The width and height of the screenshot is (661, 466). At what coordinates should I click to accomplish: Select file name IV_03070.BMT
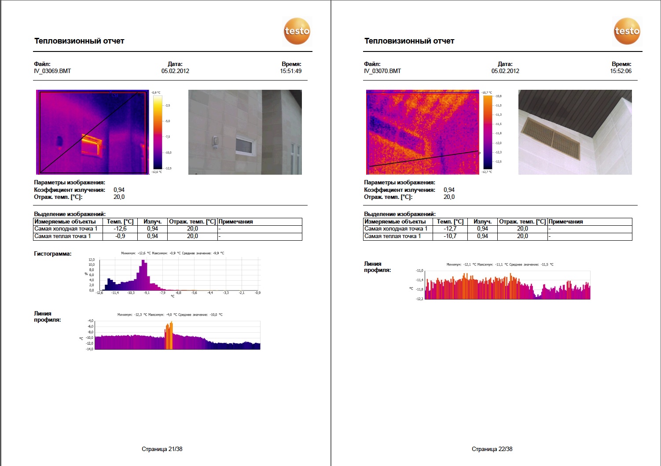382,71
